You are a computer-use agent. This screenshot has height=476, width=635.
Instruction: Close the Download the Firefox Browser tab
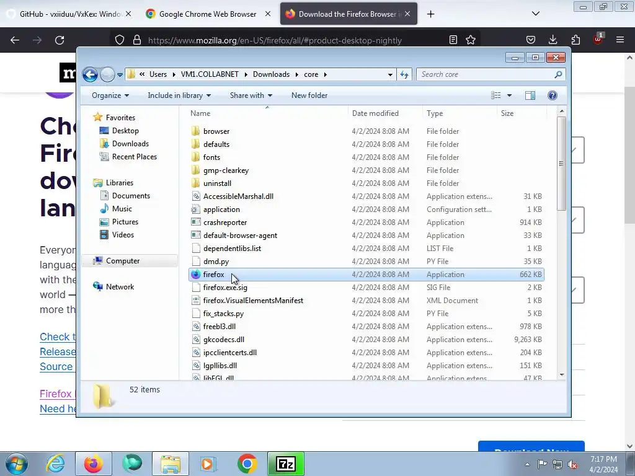[407, 14]
